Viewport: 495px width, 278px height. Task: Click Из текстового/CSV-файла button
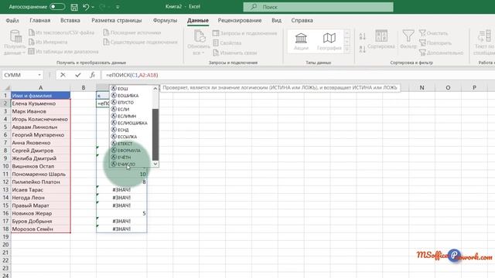[62, 32]
